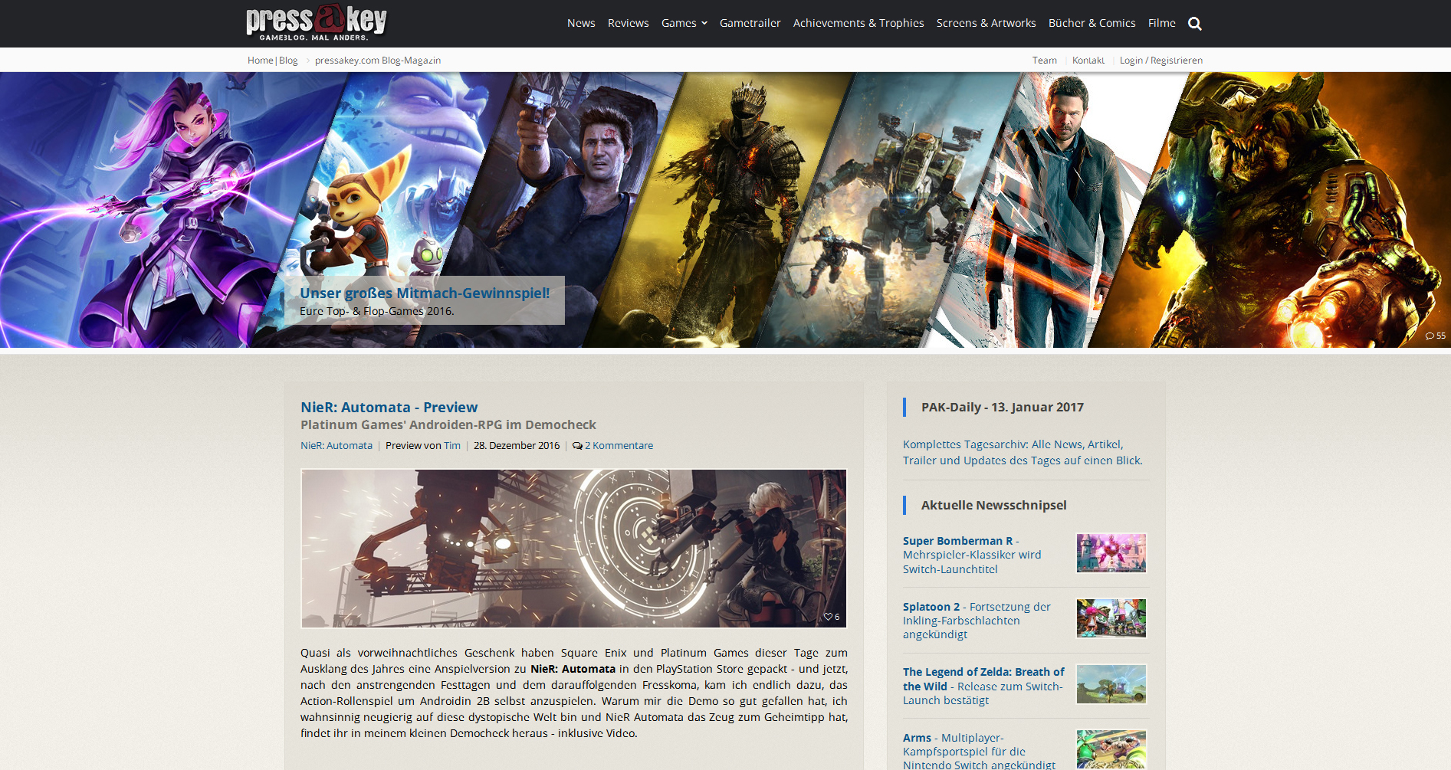Open author Tim's profile link
This screenshot has height=770, width=1451.
452,446
